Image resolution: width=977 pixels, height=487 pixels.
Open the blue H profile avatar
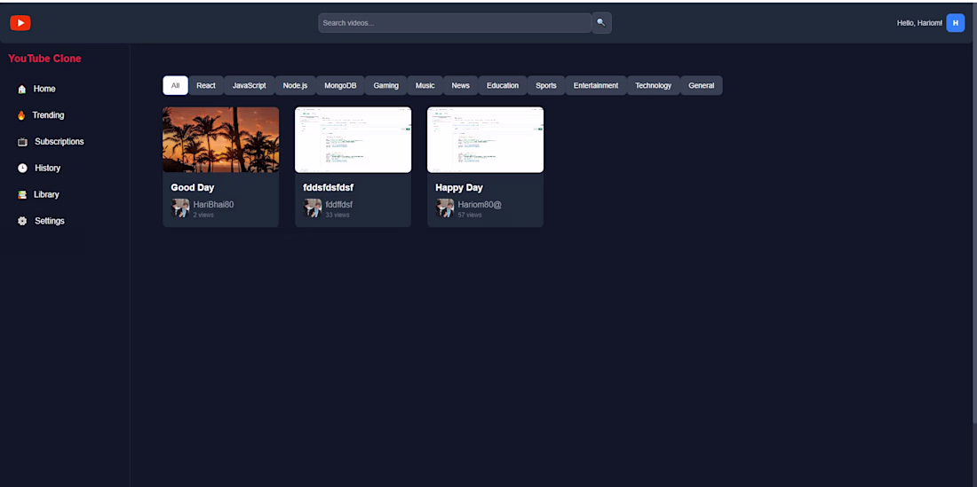pos(955,23)
